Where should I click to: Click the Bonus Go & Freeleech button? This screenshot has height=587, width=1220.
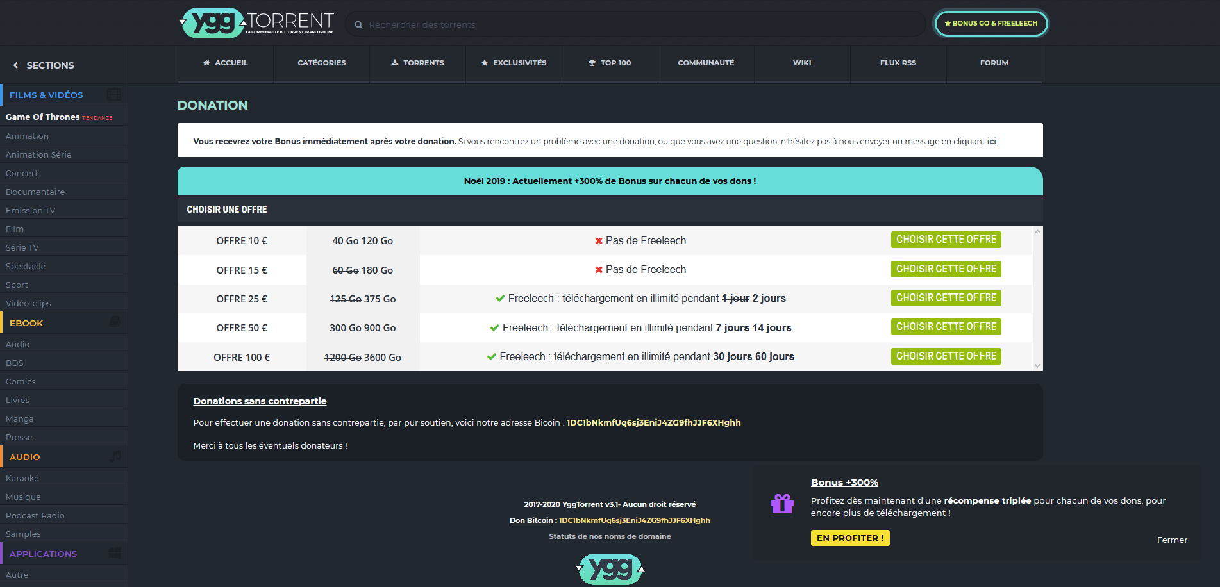(990, 24)
